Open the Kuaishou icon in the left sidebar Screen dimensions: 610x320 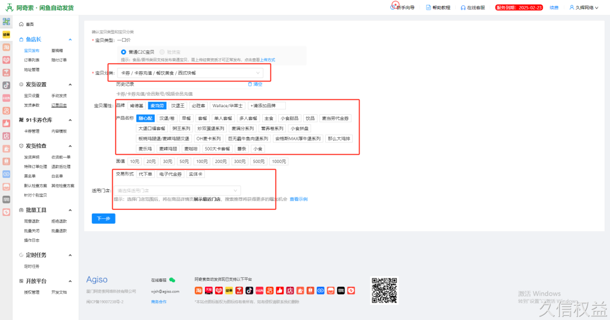coord(6,111)
